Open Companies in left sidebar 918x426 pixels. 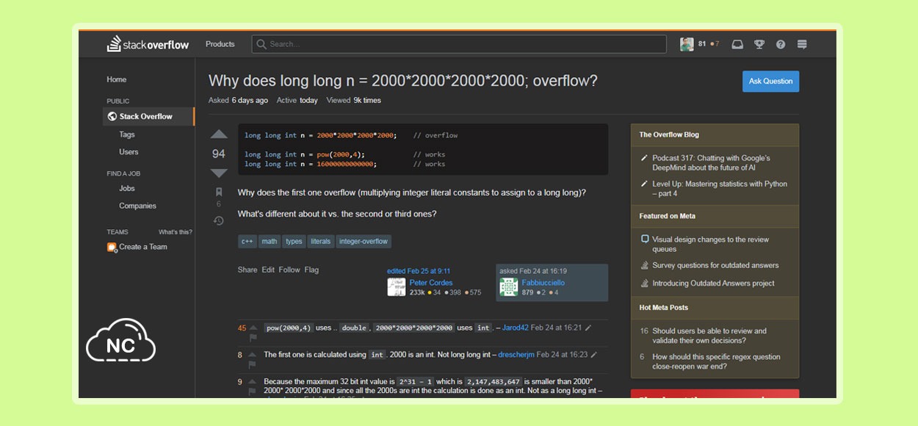tap(137, 206)
